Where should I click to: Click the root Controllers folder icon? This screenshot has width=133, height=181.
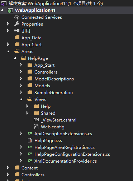[17, 175]
